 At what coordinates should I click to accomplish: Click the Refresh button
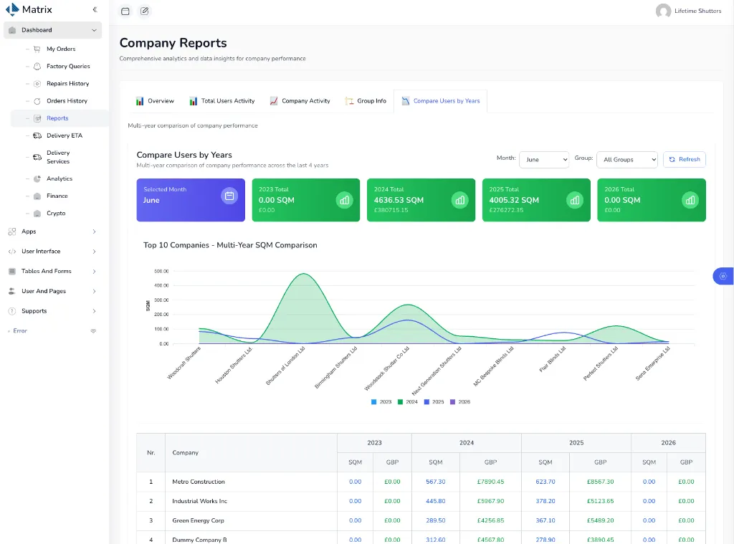685,160
